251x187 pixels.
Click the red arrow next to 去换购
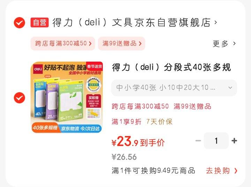click(x=235, y=171)
